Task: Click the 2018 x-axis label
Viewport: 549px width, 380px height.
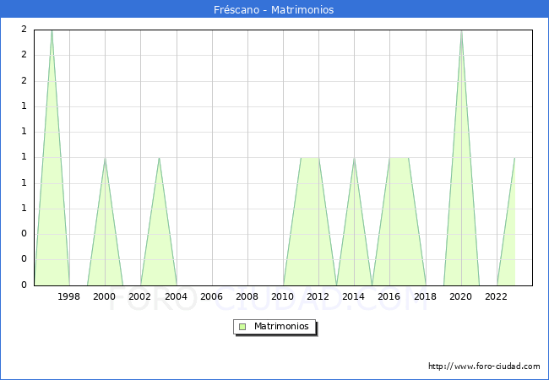Action: (425, 296)
